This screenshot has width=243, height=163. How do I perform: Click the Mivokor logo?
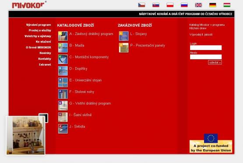click(x=28, y=5)
